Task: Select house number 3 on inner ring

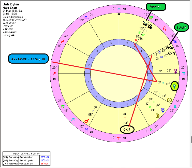Action: click(111, 104)
